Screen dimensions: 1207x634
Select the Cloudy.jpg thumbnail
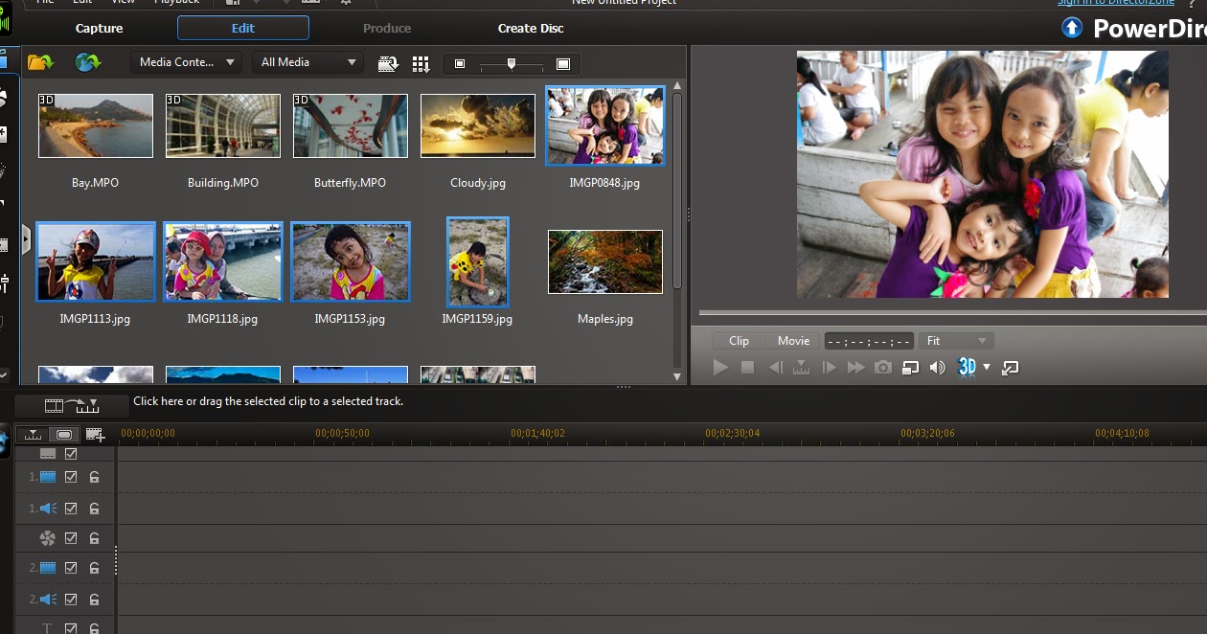[x=478, y=126]
